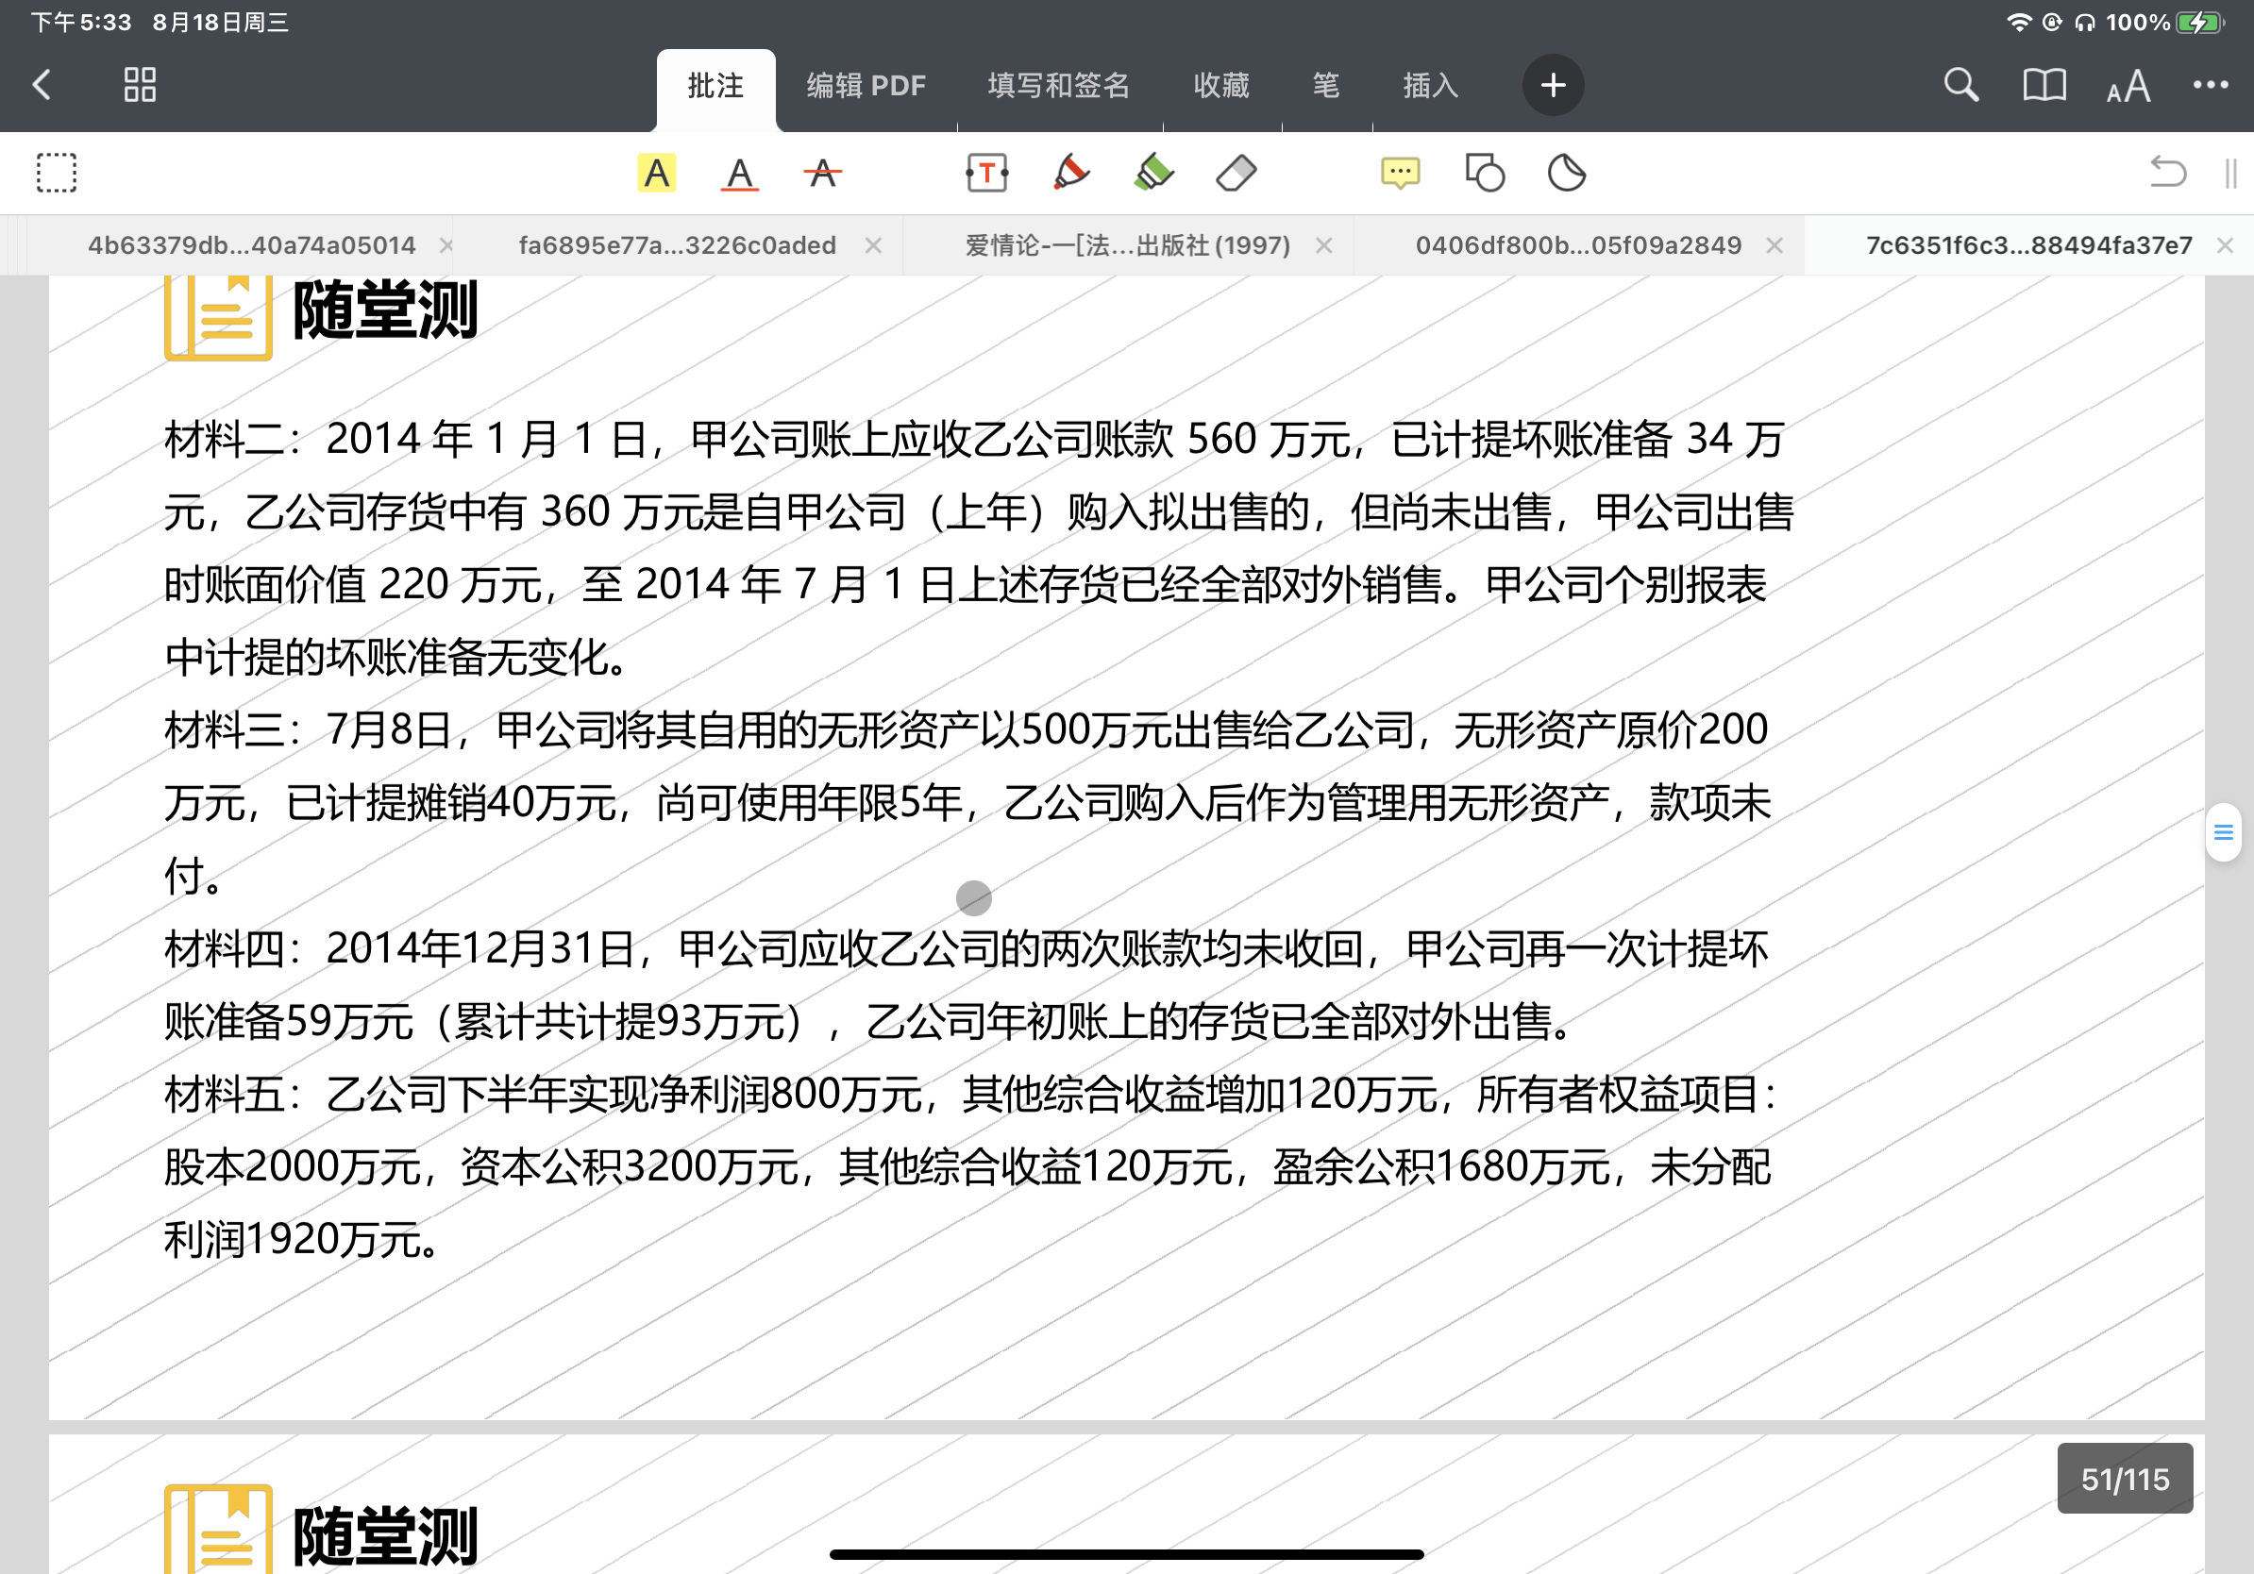Select the text box tool
Viewport: 2254px width, 1574px height.
coord(986,174)
